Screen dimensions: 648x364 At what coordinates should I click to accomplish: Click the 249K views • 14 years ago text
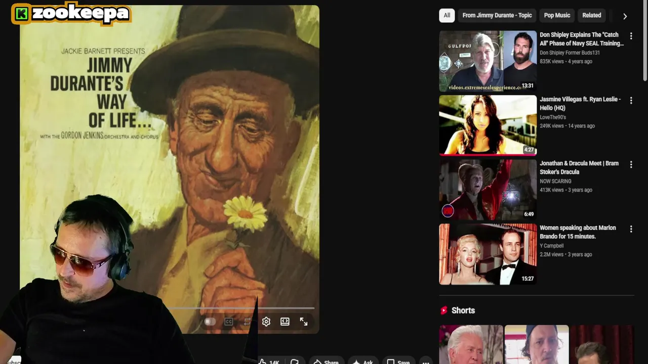tap(567, 126)
